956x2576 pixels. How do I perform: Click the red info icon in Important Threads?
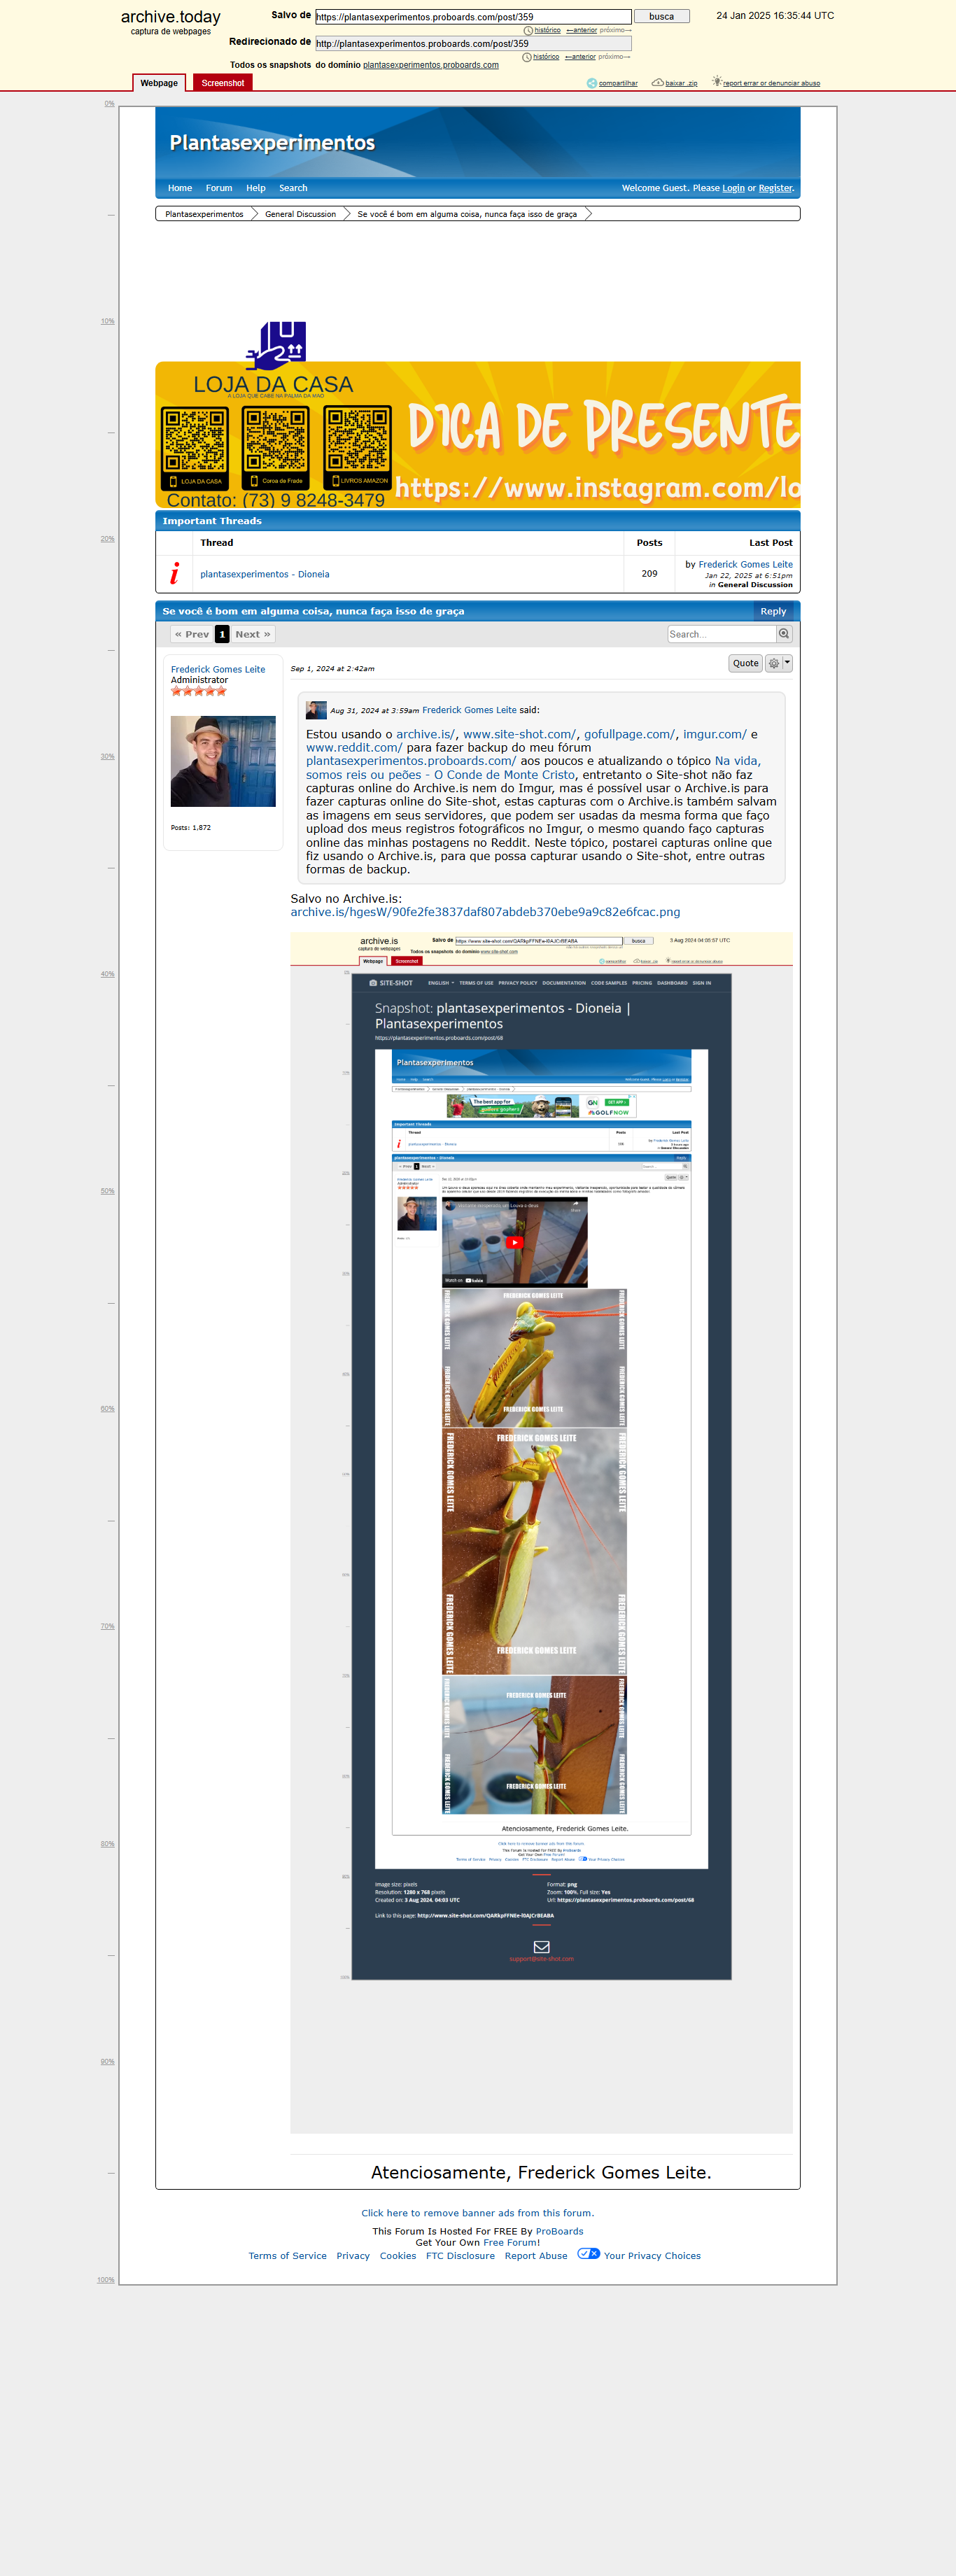click(x=175, y=573)
